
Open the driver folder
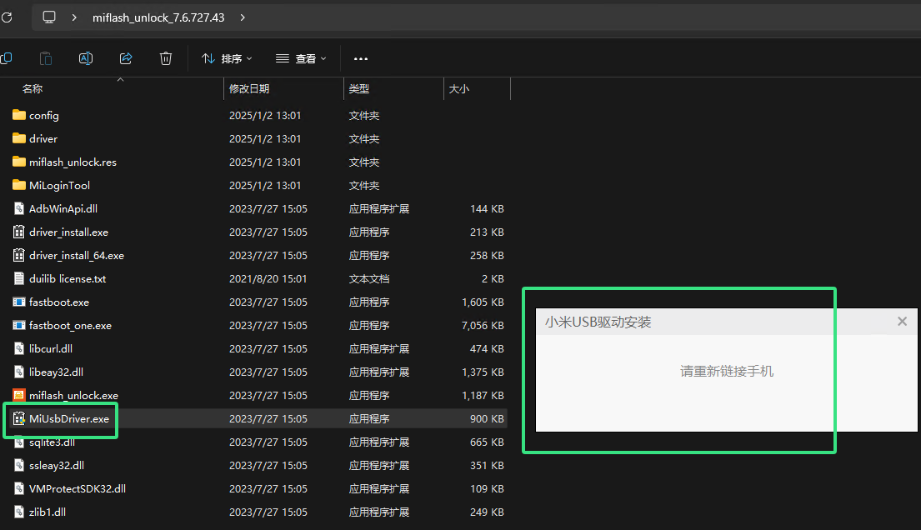[42, 138]
